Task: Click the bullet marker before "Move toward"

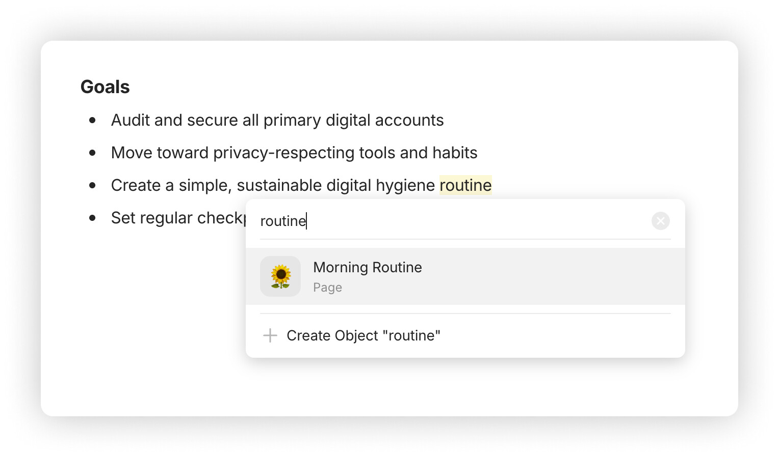Action: [x=92, y=153]
